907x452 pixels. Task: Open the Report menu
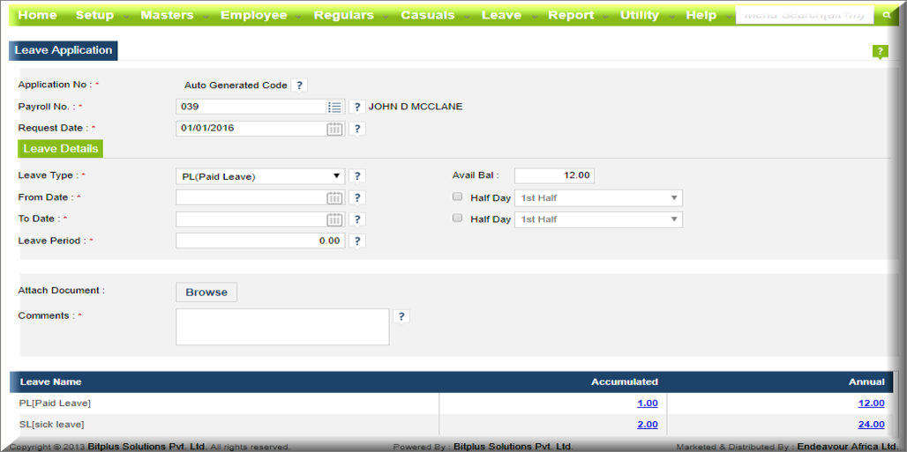point(571,16)
